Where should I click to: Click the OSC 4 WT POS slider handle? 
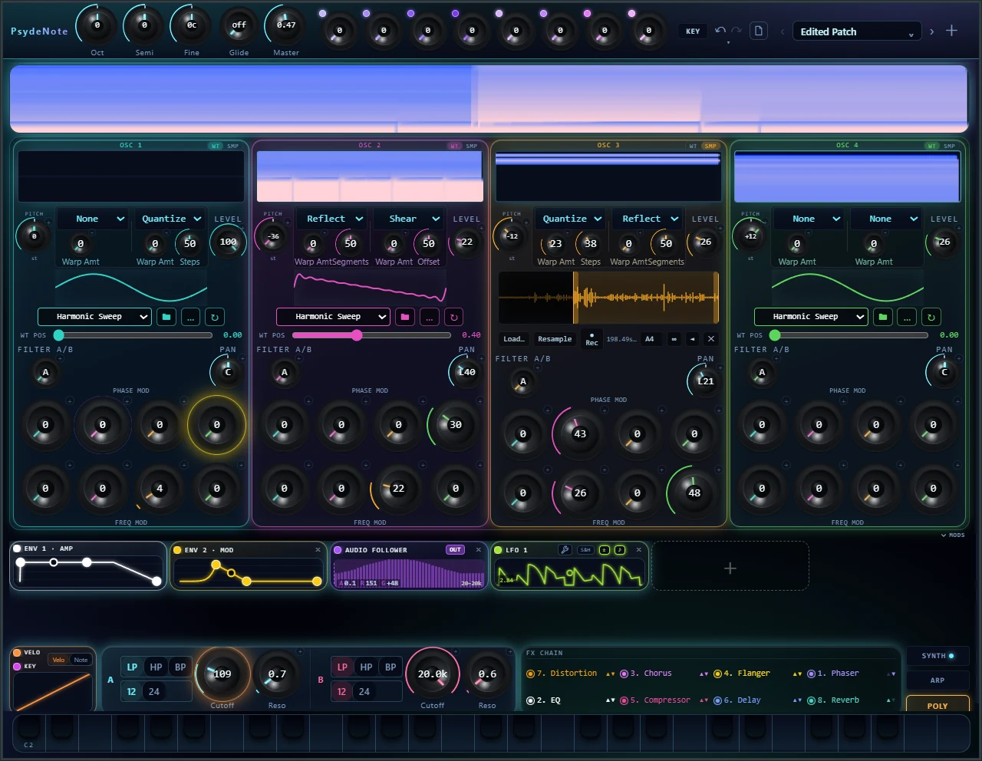click(x=775, y=335)
